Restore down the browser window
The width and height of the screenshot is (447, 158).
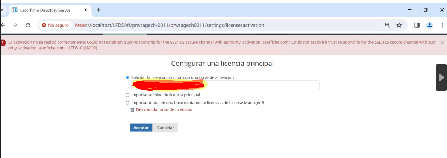[426, 10]
